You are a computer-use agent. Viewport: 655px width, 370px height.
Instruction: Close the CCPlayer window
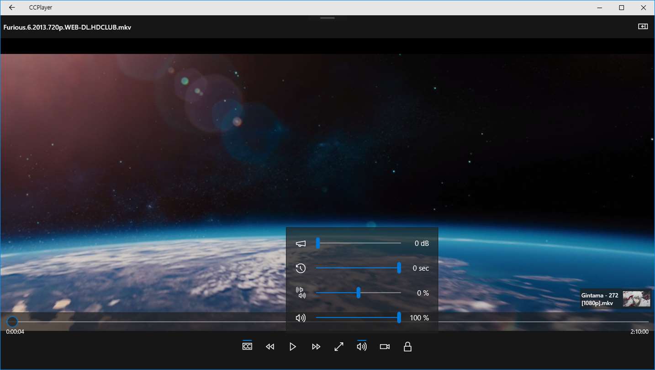coord(643,8)
